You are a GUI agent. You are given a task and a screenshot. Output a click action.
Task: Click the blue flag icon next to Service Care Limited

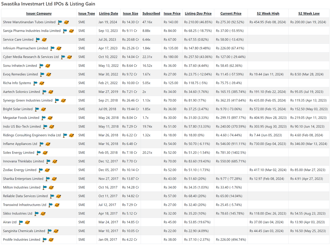click(38, 39)
